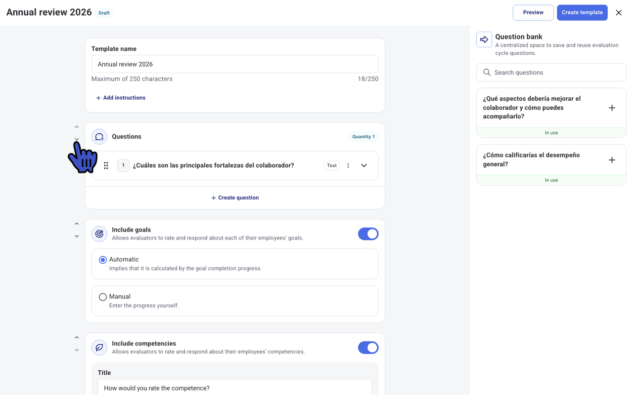This screenshot has width=633, height=395.
Task: Move the Questions section up with arrow
Action: pos(77,127)
